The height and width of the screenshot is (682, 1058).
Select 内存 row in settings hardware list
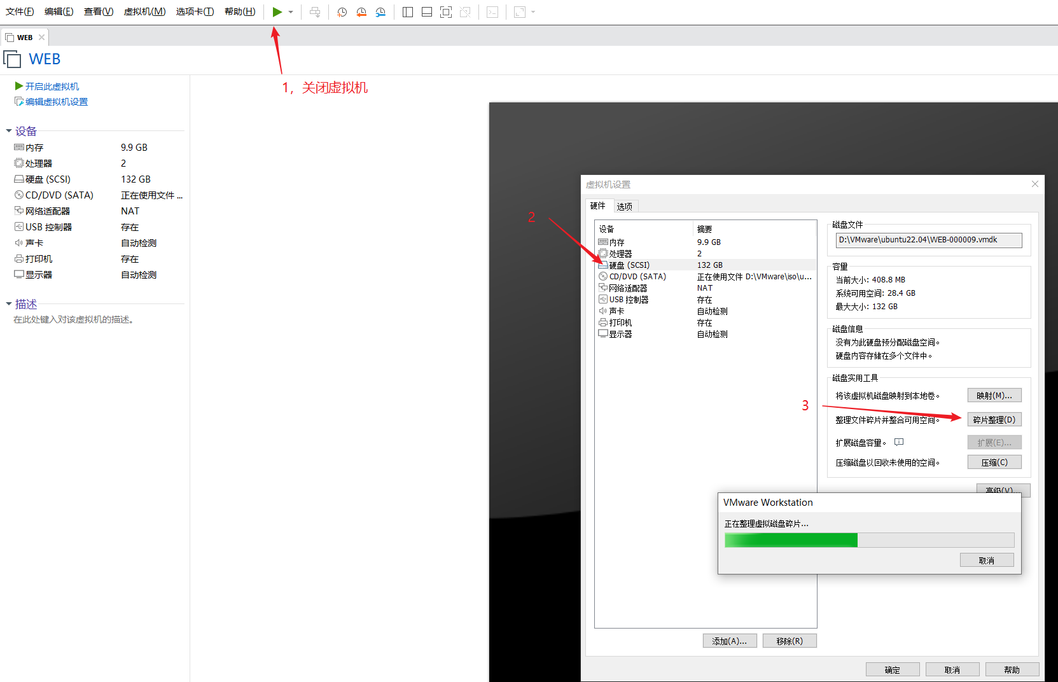(x=706, y=242)
